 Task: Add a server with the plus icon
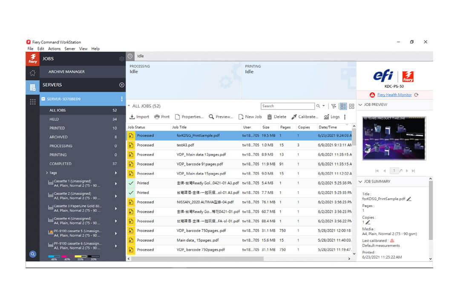(122, 85)
